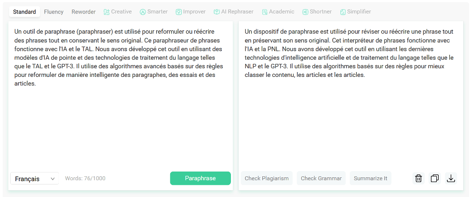The height and width of the screenshot is (197, 471).
Task: Click the Smarter mode icon
Action: 143,12
